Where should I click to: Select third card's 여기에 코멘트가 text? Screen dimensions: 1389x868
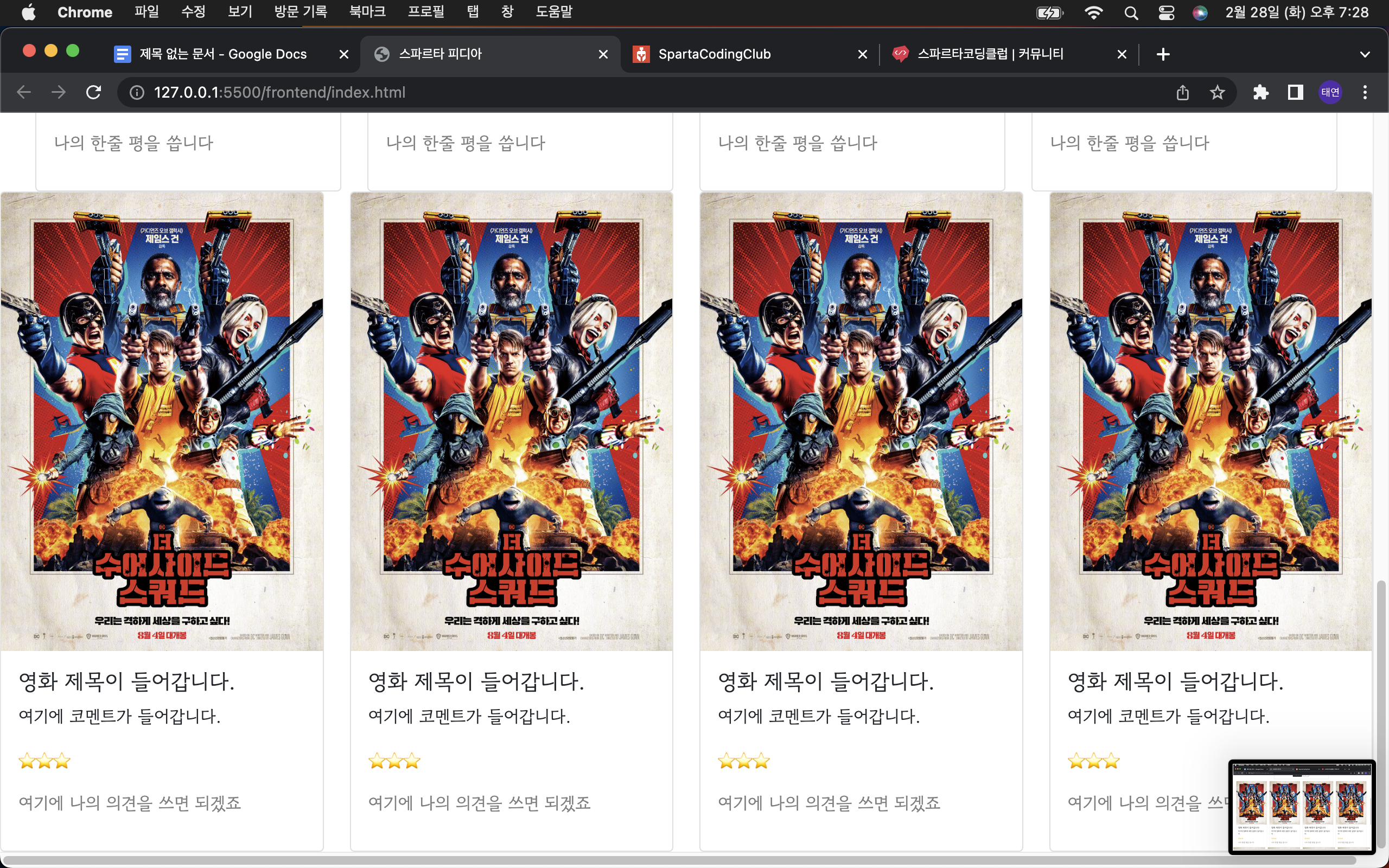tap(818, 717)
